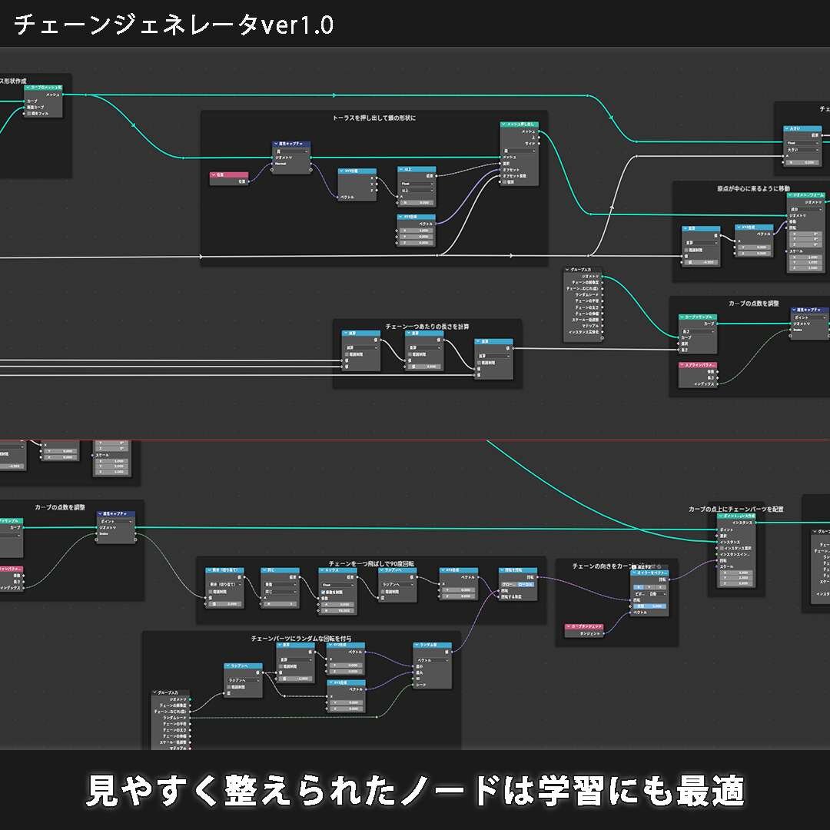Image resolution: width=830 pixels, height=830 pixels.
Task: Toggle 係数を制限 checkbox in ミックス node
Action: (x=324, y=591)
